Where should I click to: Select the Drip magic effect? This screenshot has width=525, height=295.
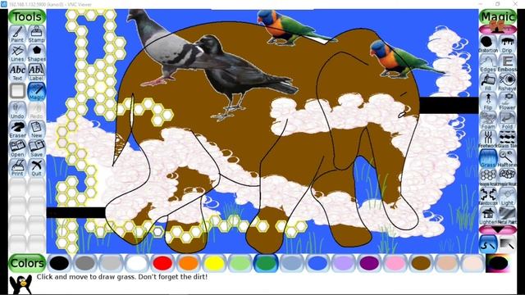[507, 44]
